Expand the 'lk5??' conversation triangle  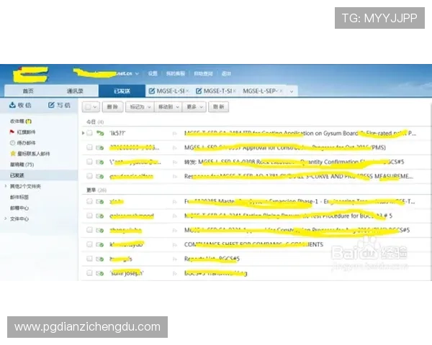click(84, 133)
